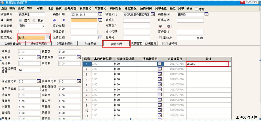Click the icon next to 保证金比率
This screenshot has width=261, height=121.
tap(39, 81)
